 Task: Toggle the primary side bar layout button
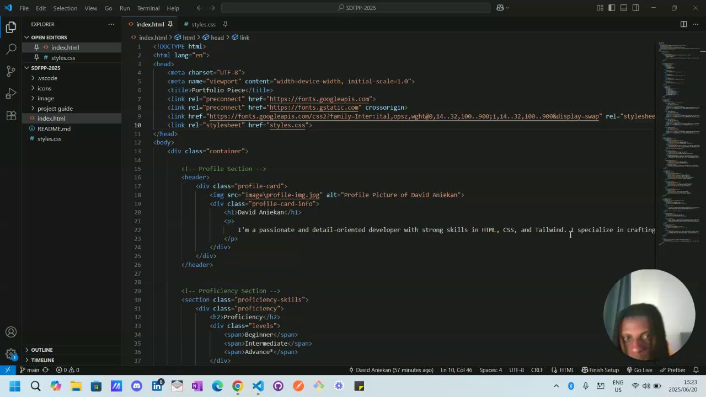click(x=612, y=8)
